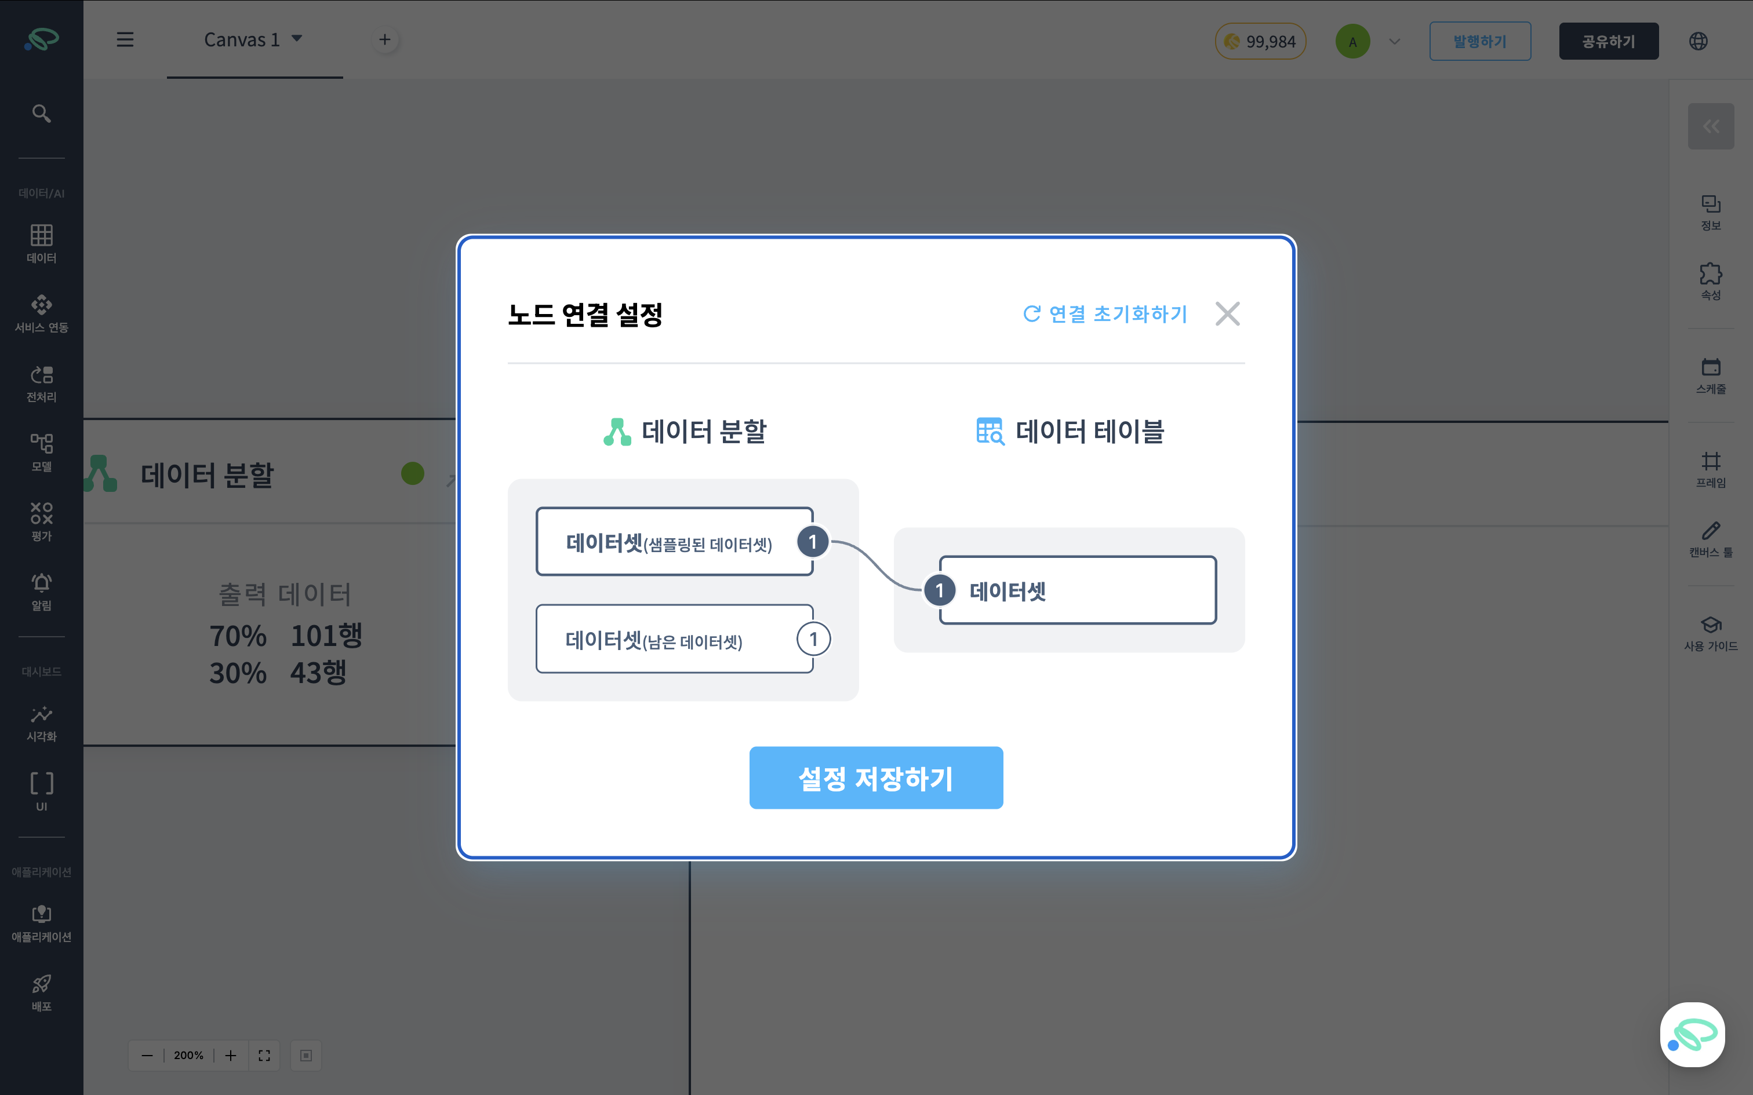The height and width of the screenshot is (1095, 1753).
Task: Toggle the minimap button next to zoom controls
Action: pos(305,1055)
